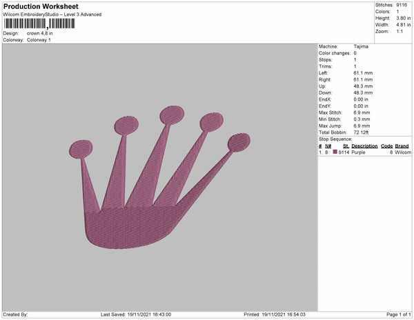Click the 'EndY:' label
Viewport: 414px width, 320px height.
325,106
